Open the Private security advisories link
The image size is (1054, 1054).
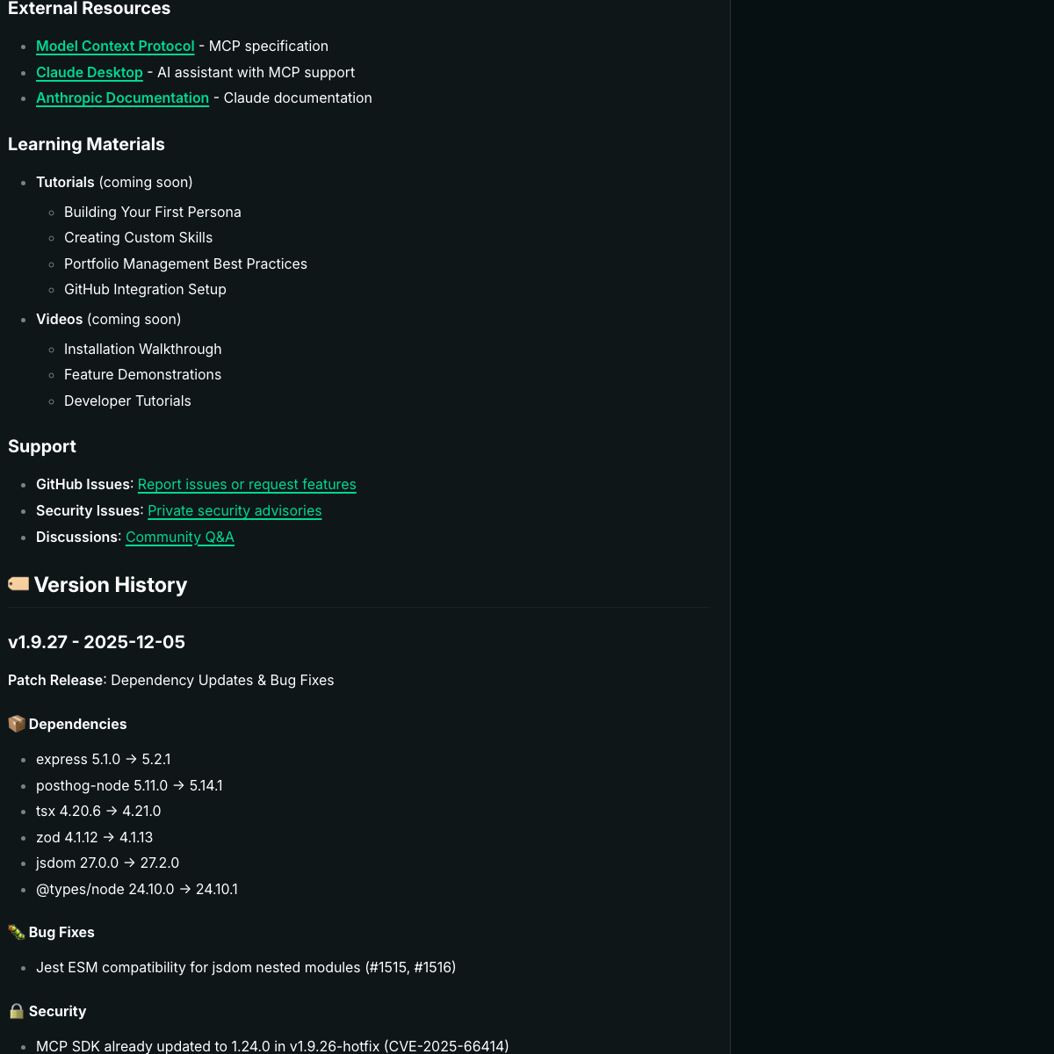(x=235, y=511)
